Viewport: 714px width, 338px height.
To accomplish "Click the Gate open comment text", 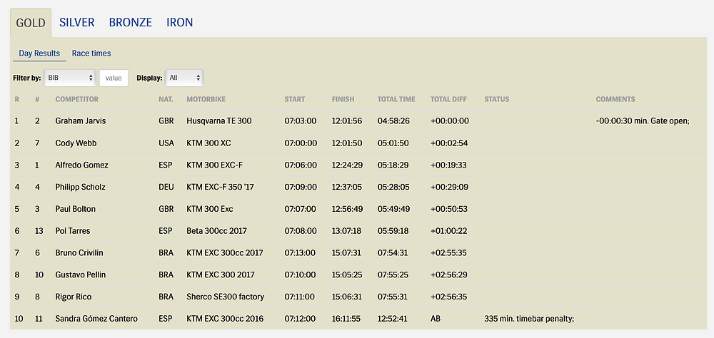I will 643,121.
